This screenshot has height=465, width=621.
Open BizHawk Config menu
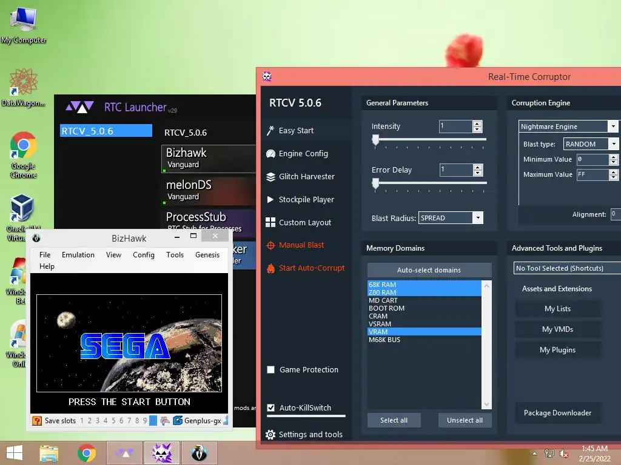pos(144,255)
